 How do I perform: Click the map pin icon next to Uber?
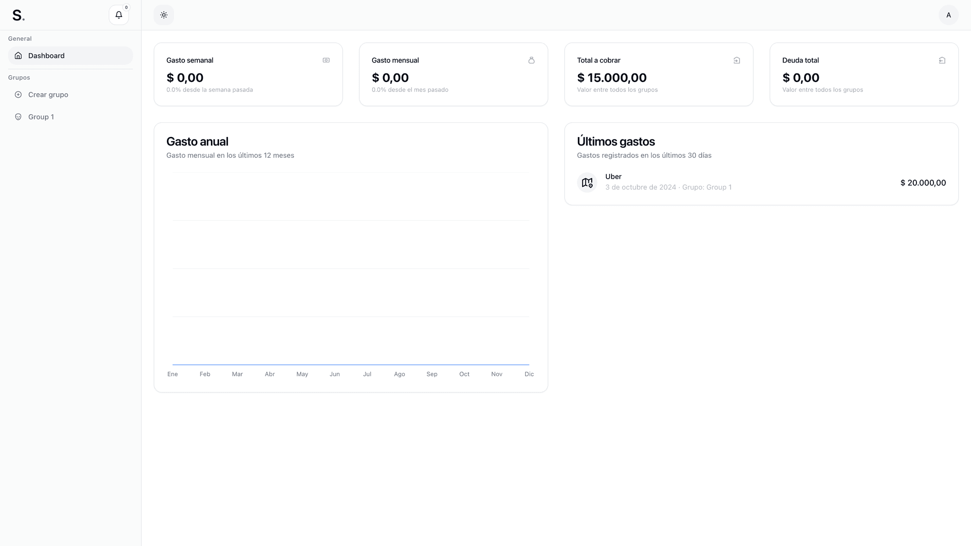tap(587, 182)
